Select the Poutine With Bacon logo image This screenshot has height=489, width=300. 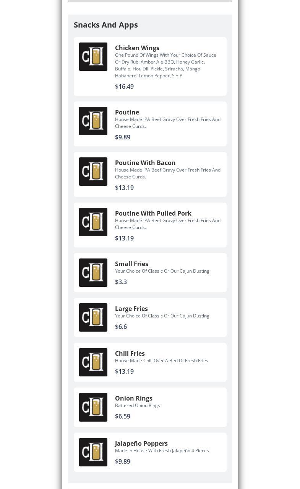[93, 172]
